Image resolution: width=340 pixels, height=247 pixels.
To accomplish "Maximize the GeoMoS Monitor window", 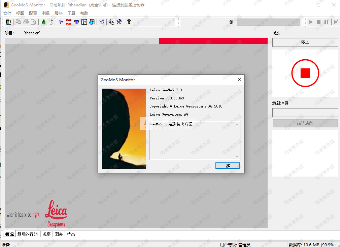I will 318,5.
